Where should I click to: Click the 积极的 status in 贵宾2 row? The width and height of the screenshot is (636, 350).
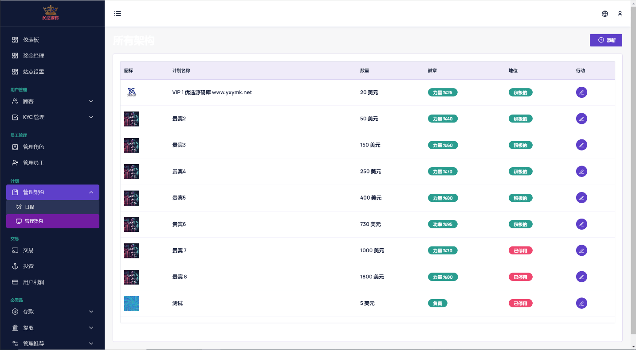[520, 119]
